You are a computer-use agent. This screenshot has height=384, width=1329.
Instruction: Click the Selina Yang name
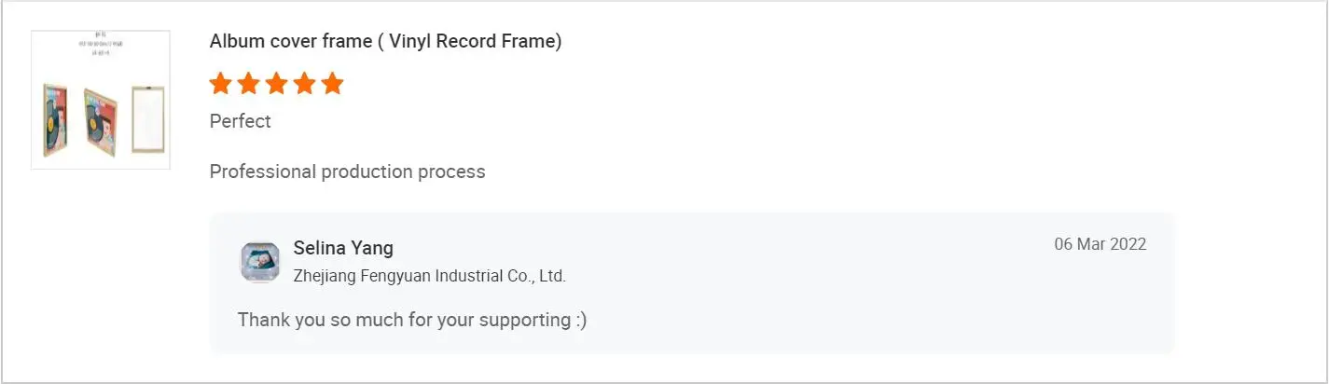(x=343, y=248)
